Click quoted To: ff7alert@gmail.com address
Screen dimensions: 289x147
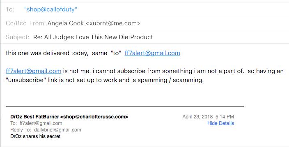pyautogui.click(x=41, y=123)
